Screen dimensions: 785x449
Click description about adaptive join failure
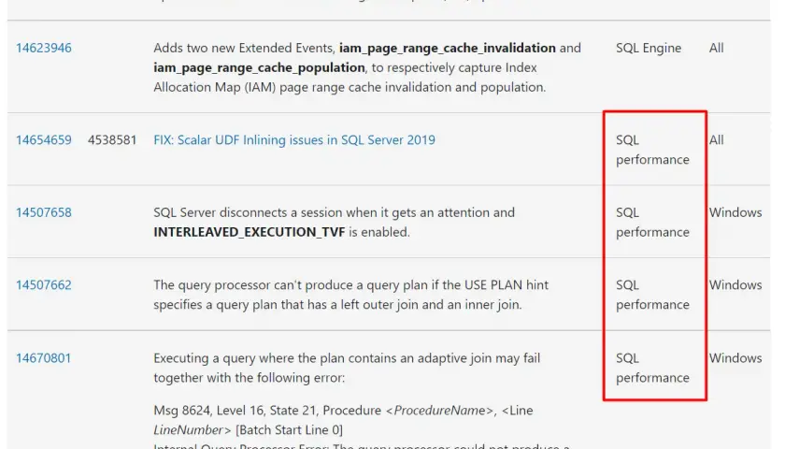[347, 368]
